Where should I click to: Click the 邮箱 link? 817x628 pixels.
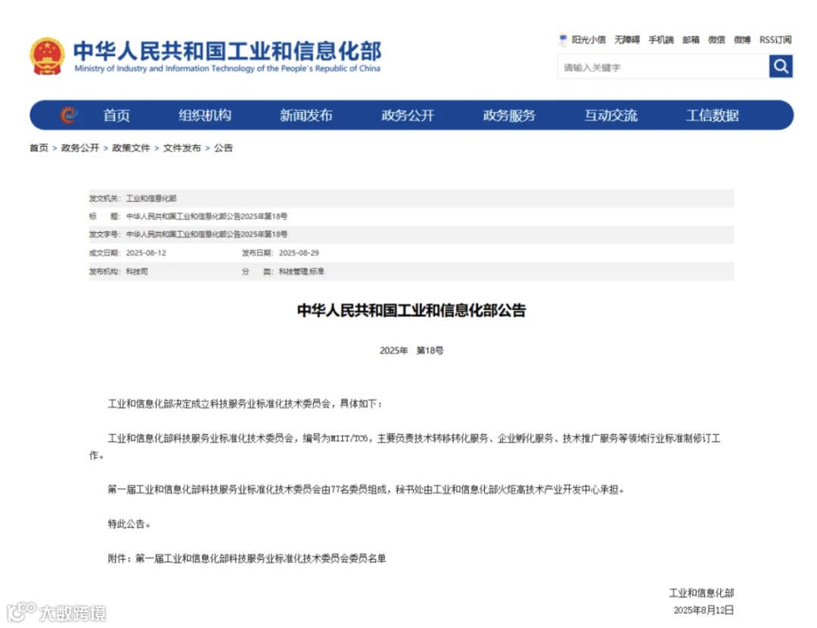tap(691, 39)
